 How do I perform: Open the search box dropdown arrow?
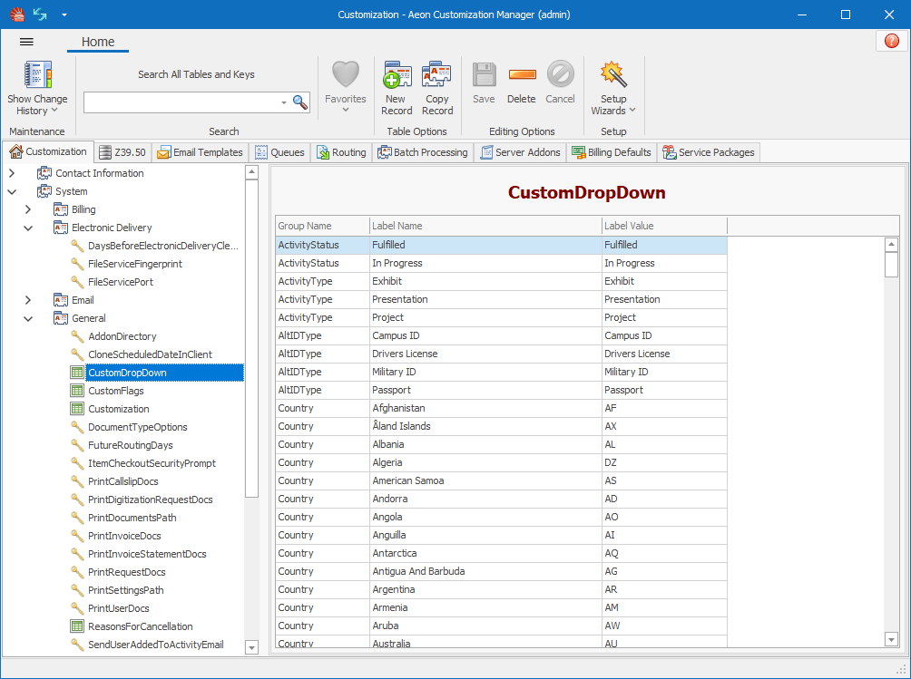point(284,103)
